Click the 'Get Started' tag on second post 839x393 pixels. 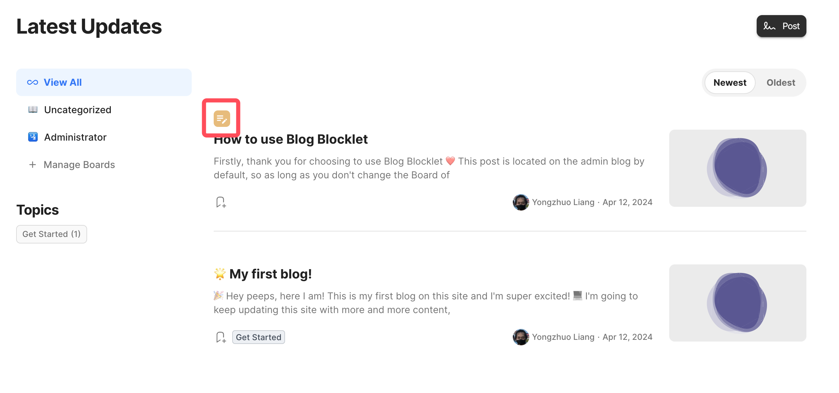click(x=259, y=337)
